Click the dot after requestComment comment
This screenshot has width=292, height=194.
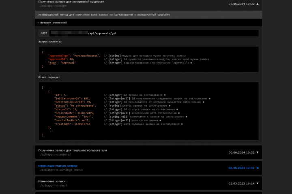[187, 117]
